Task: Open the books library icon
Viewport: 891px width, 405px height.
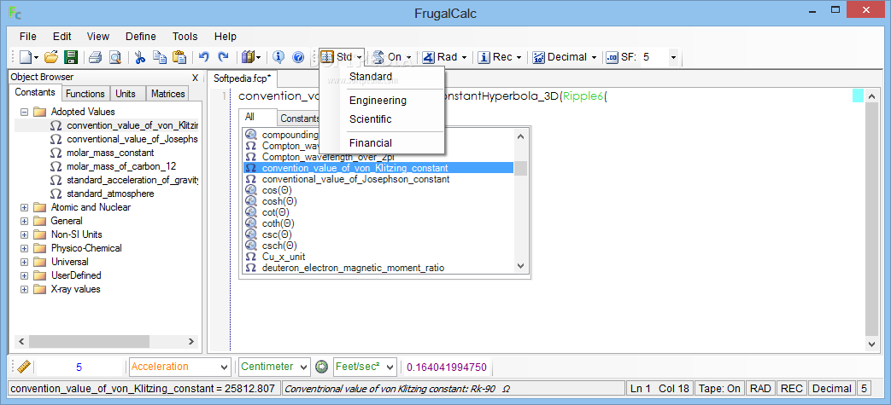Action: click(248, 57)
